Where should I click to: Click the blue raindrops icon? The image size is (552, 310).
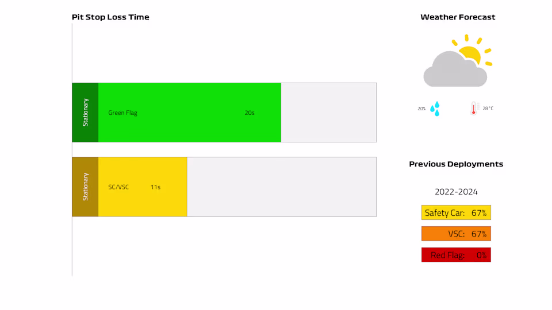[x=435, y=108]
